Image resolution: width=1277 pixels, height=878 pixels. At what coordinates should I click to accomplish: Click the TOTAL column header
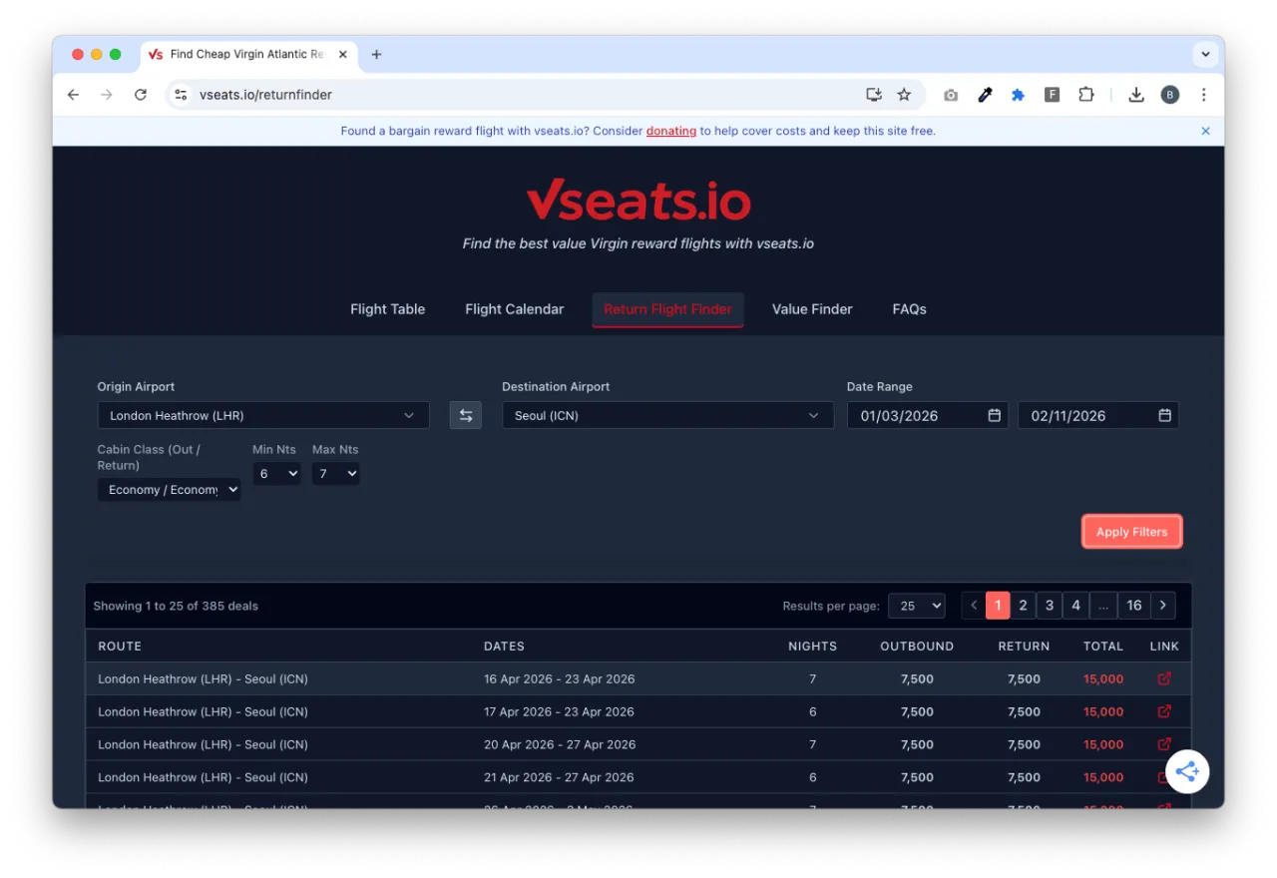point(1103,647)
